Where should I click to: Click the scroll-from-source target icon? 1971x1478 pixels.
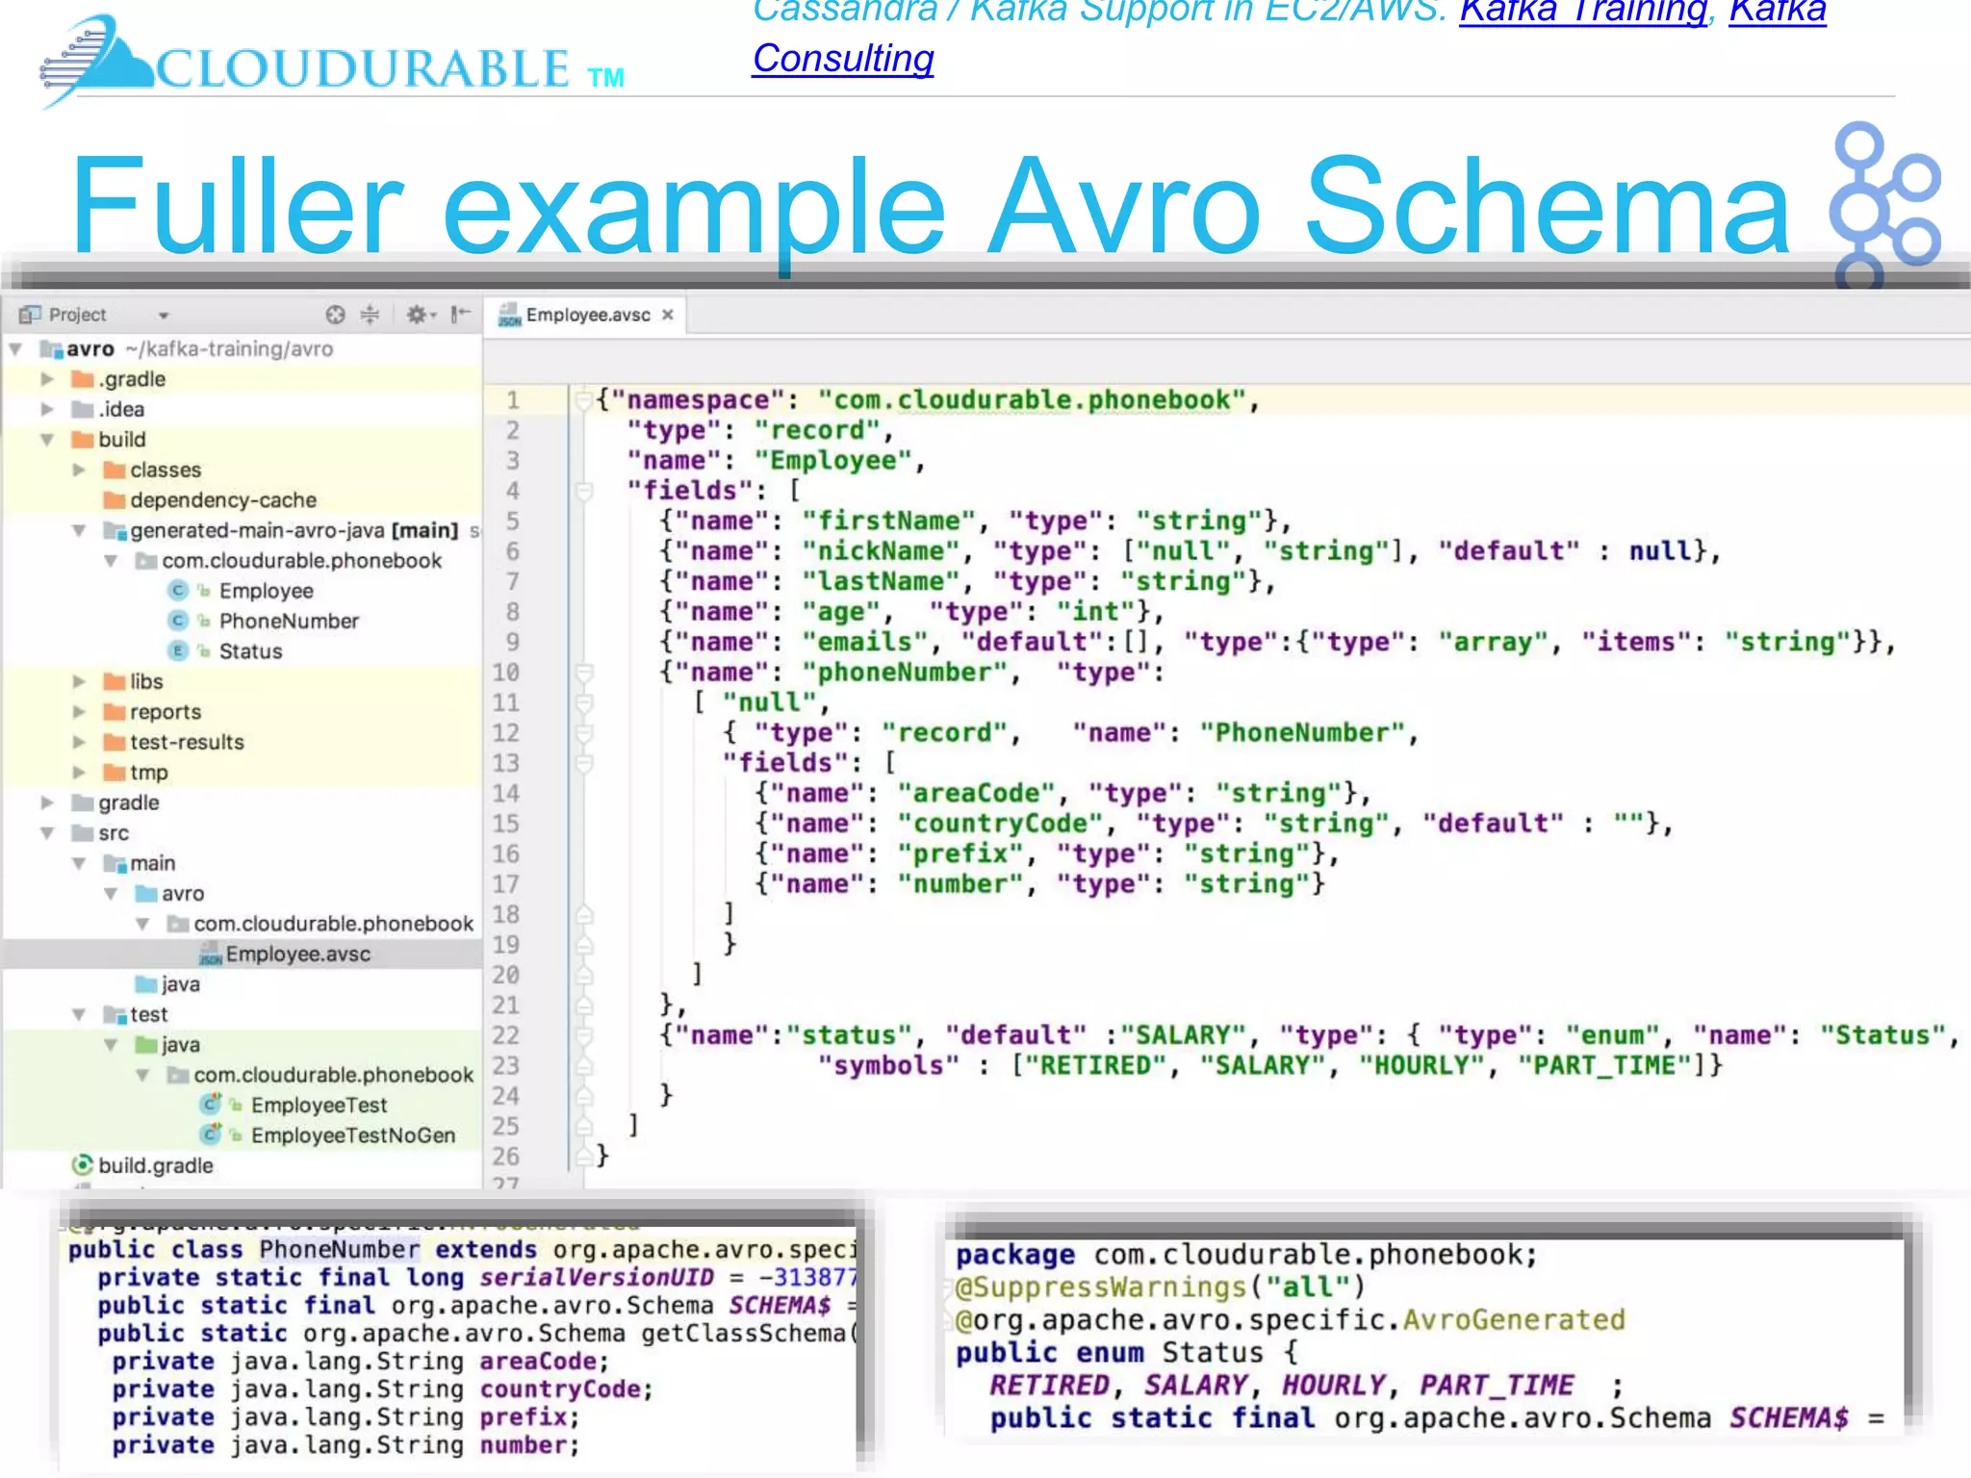point(335,315)
